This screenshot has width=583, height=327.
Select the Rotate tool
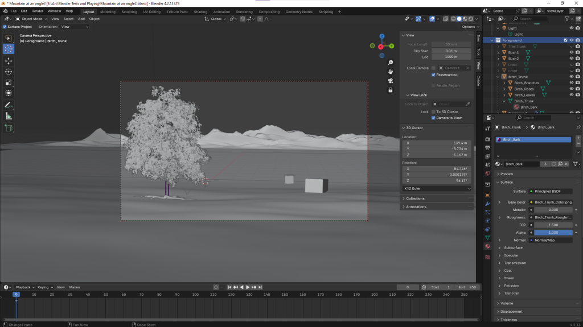click(x=9, y=72)
